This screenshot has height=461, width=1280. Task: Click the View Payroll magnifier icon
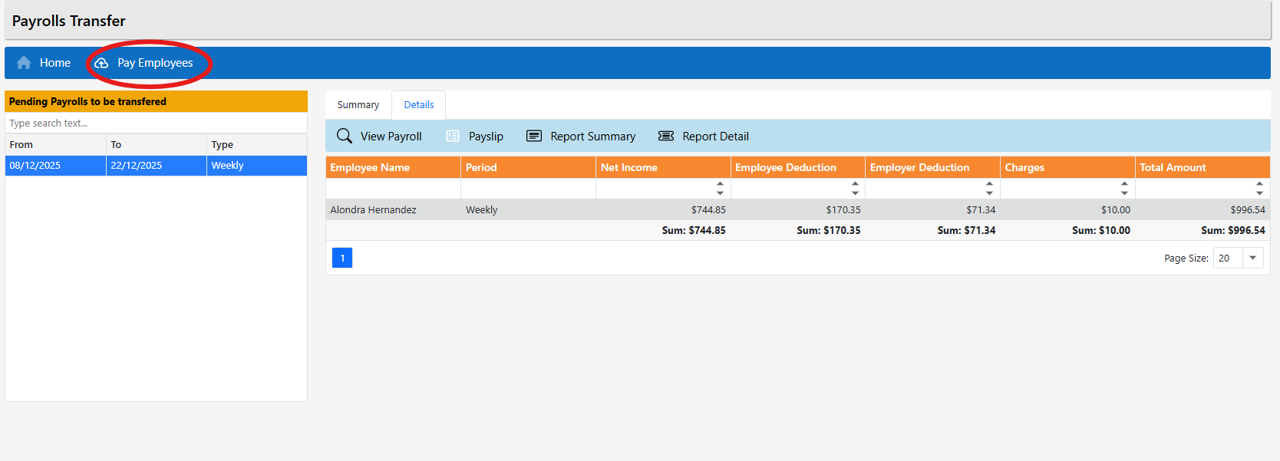tap(345, 136)
